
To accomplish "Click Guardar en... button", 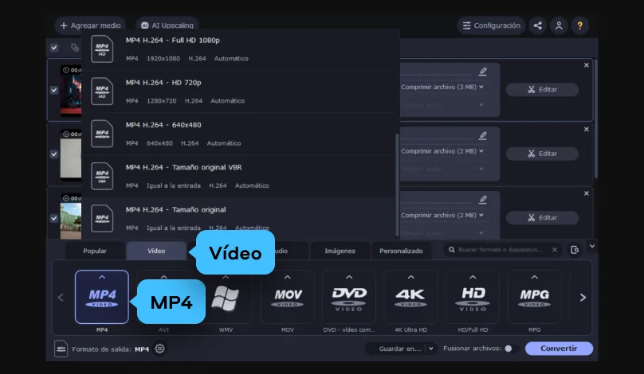I will 399,349.
